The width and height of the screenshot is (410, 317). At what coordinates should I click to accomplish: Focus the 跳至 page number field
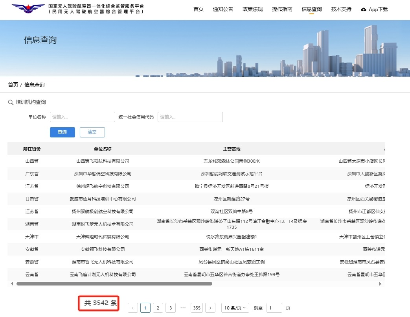point(274,308)
